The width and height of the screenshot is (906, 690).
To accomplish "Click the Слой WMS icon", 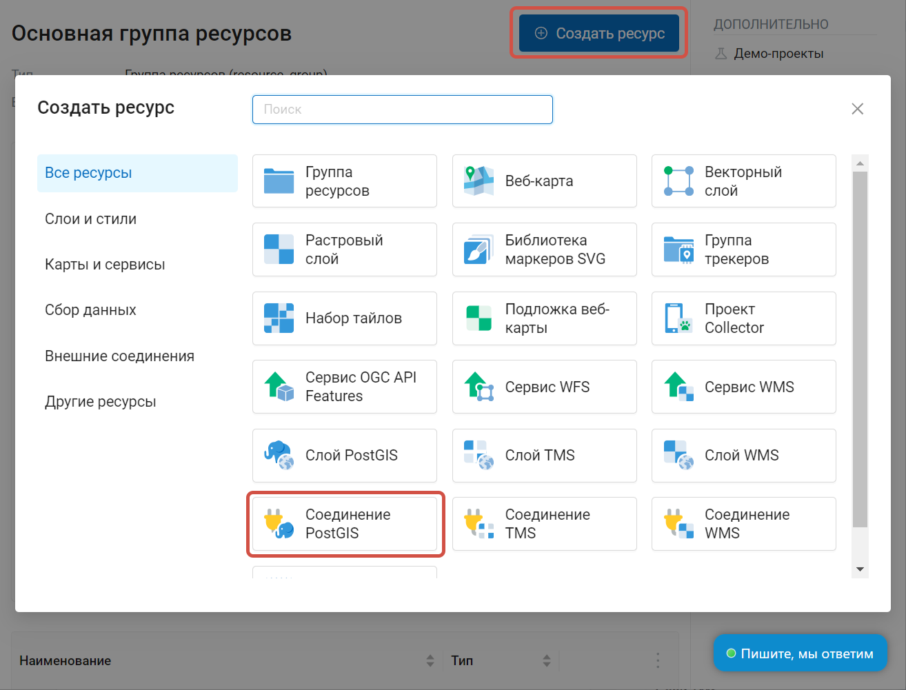I will tap(678, 455).
